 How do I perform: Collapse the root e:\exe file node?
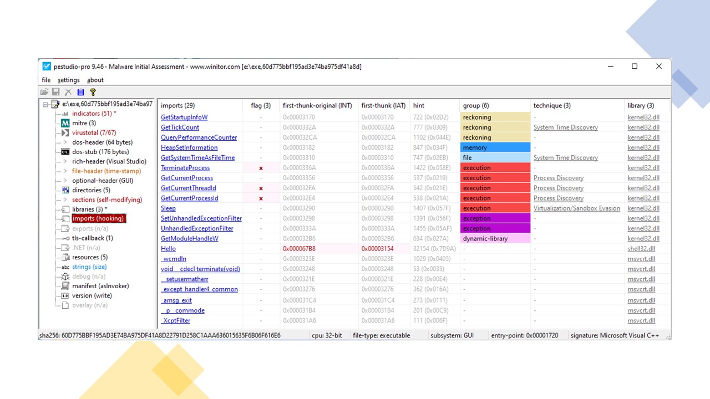[x=45, y=104]
